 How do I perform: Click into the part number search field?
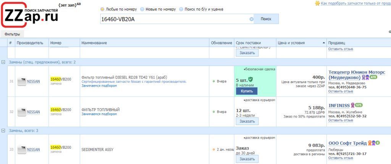tap(174, 19)
